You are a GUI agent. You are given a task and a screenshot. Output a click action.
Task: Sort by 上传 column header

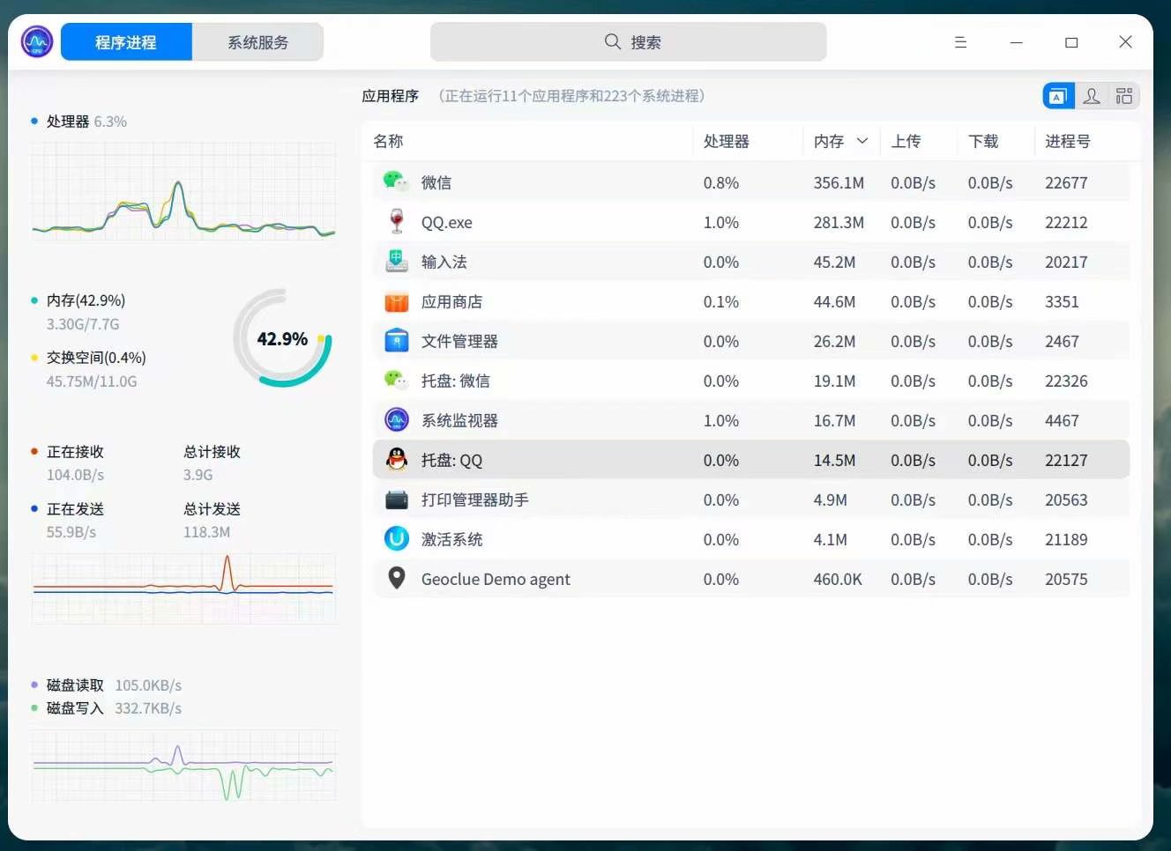[906, 141]
